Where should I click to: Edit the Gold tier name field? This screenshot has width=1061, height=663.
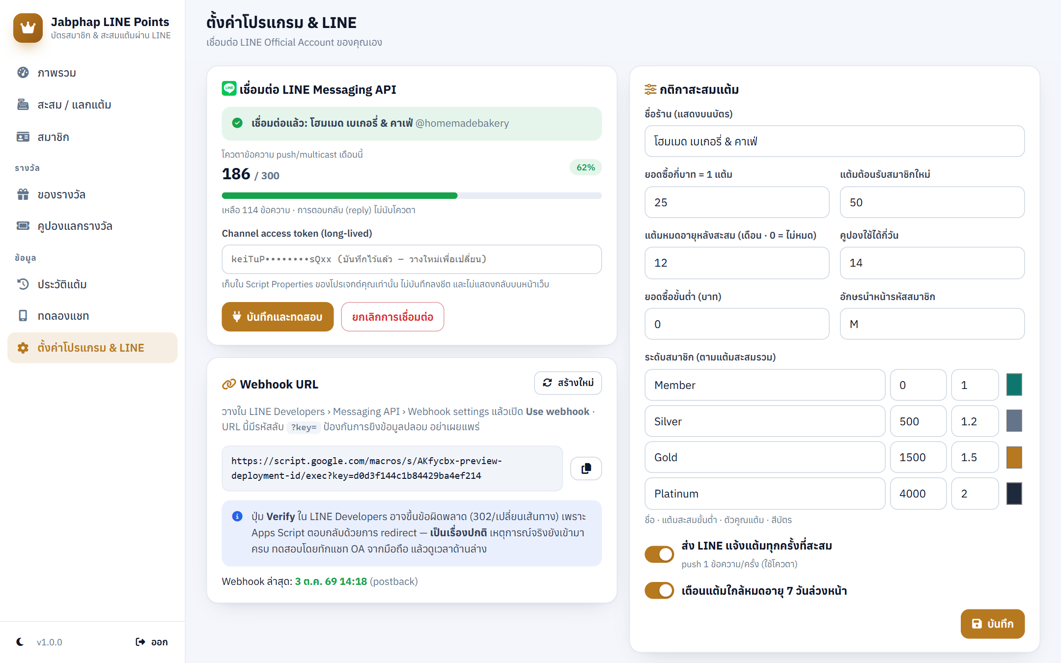765,457
